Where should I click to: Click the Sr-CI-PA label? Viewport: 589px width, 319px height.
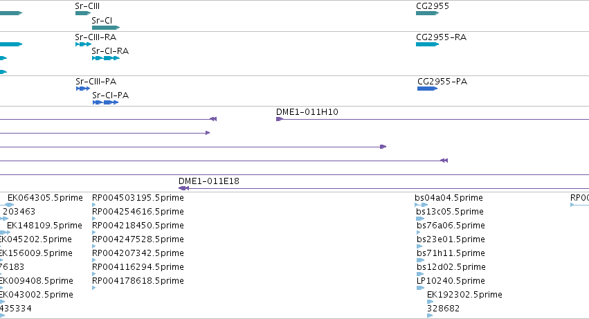click(x=111, y=95)
